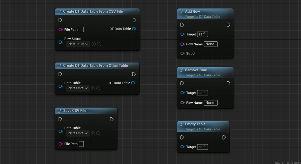Click input exec pin on Empty Table node
Image resolution: width=301 pixels, height=164 pixels.
pyautogui.click(x=182, y=137)
